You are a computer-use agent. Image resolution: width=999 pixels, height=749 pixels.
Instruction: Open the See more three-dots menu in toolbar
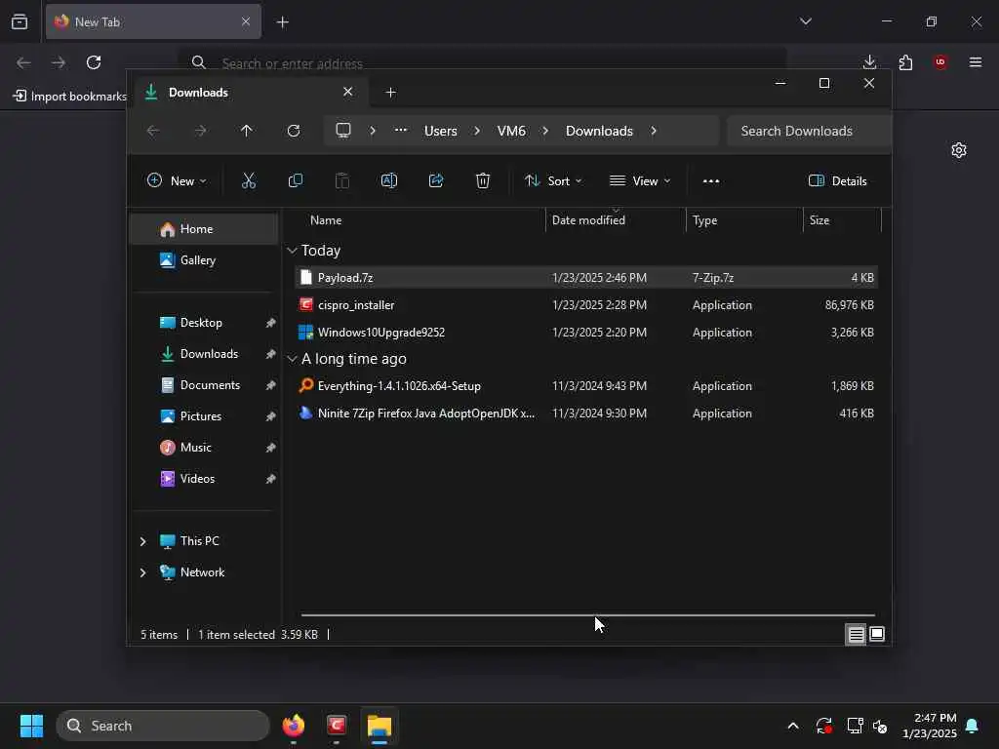[711, 180]
